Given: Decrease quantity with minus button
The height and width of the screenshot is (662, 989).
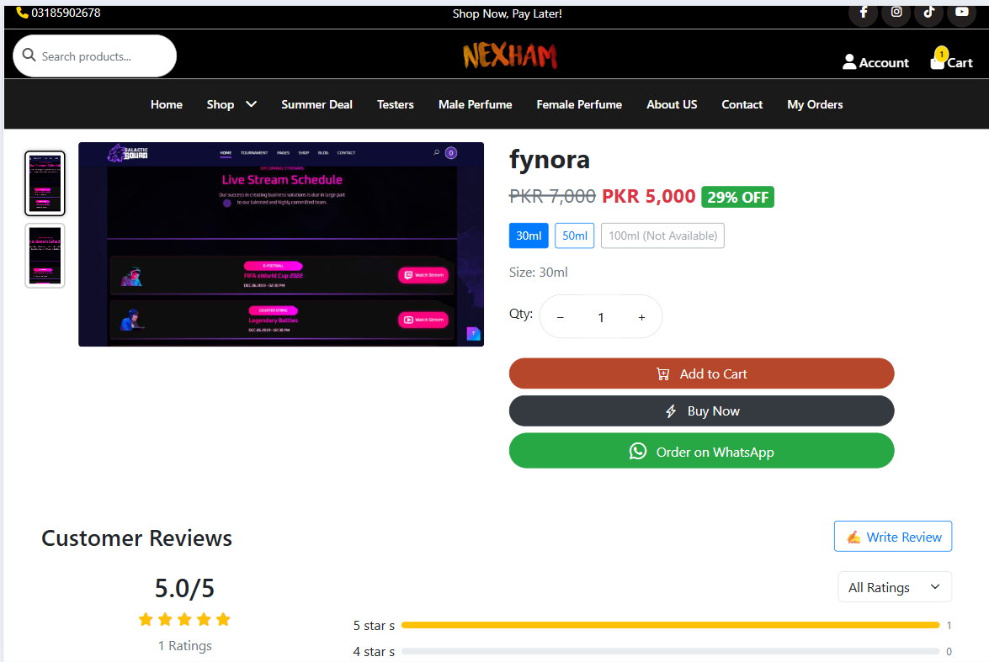Looking at the screenshot, I should click(560, 317).
